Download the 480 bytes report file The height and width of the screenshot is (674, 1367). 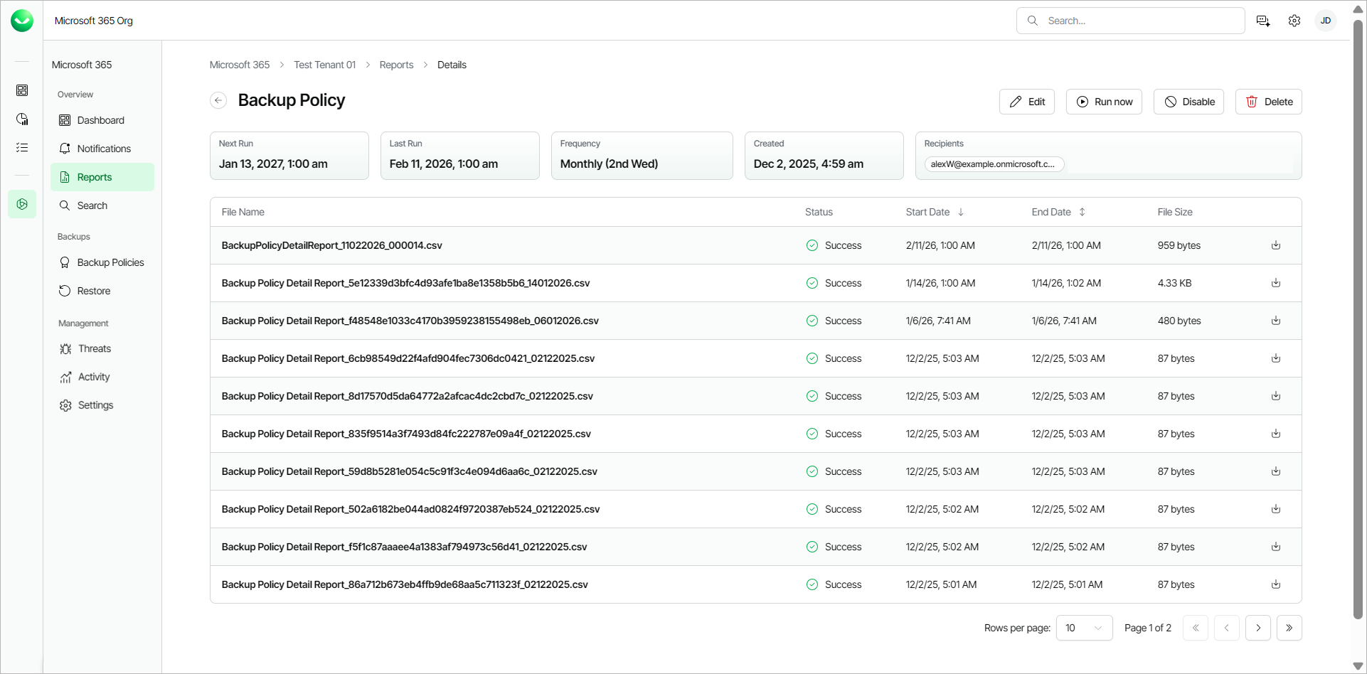coord(1276,321)
